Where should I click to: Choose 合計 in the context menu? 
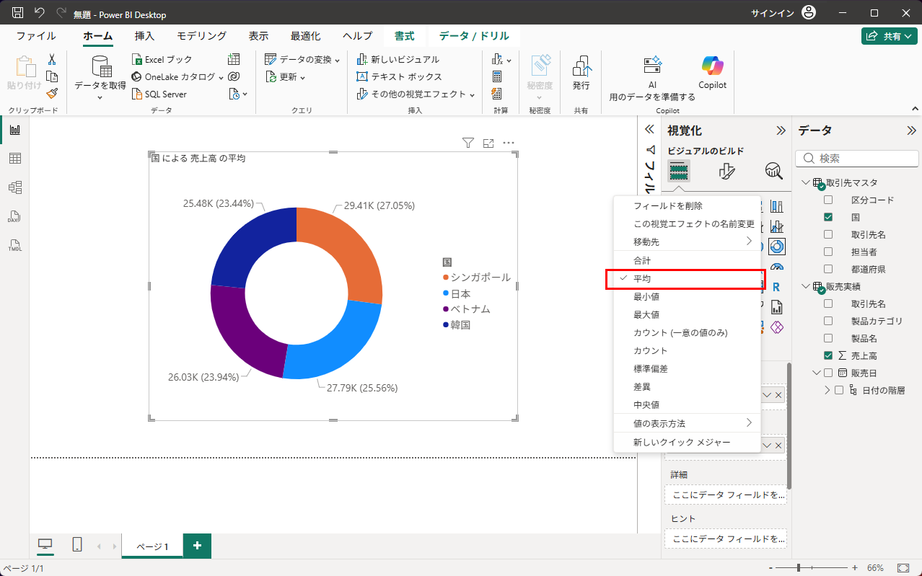tap(687, 260)
